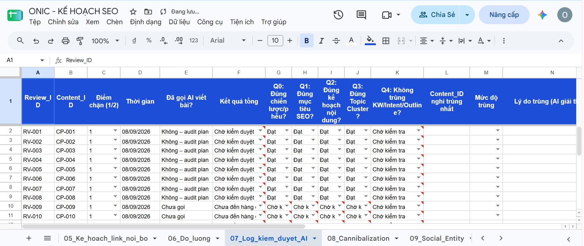The height and width of the screenshot is (246, 584).
Task: Open the zoom 100% dropdown
Action: click(x=105, y=41)
